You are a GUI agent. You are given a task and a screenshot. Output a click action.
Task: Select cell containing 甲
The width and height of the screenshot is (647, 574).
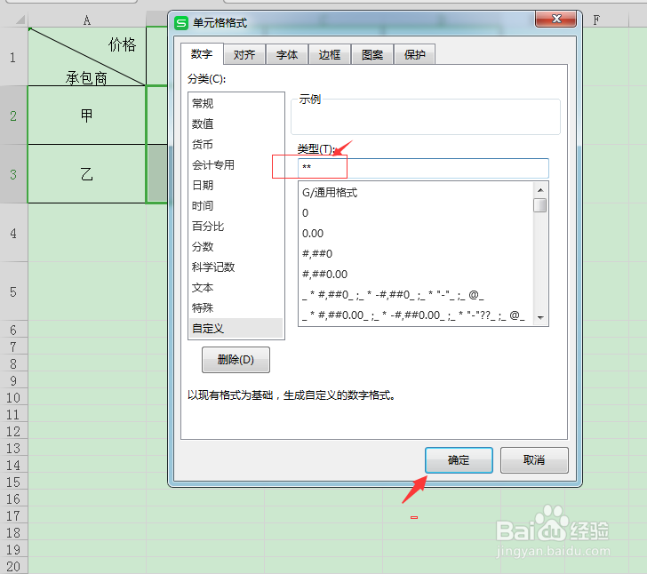coord(87,116)
